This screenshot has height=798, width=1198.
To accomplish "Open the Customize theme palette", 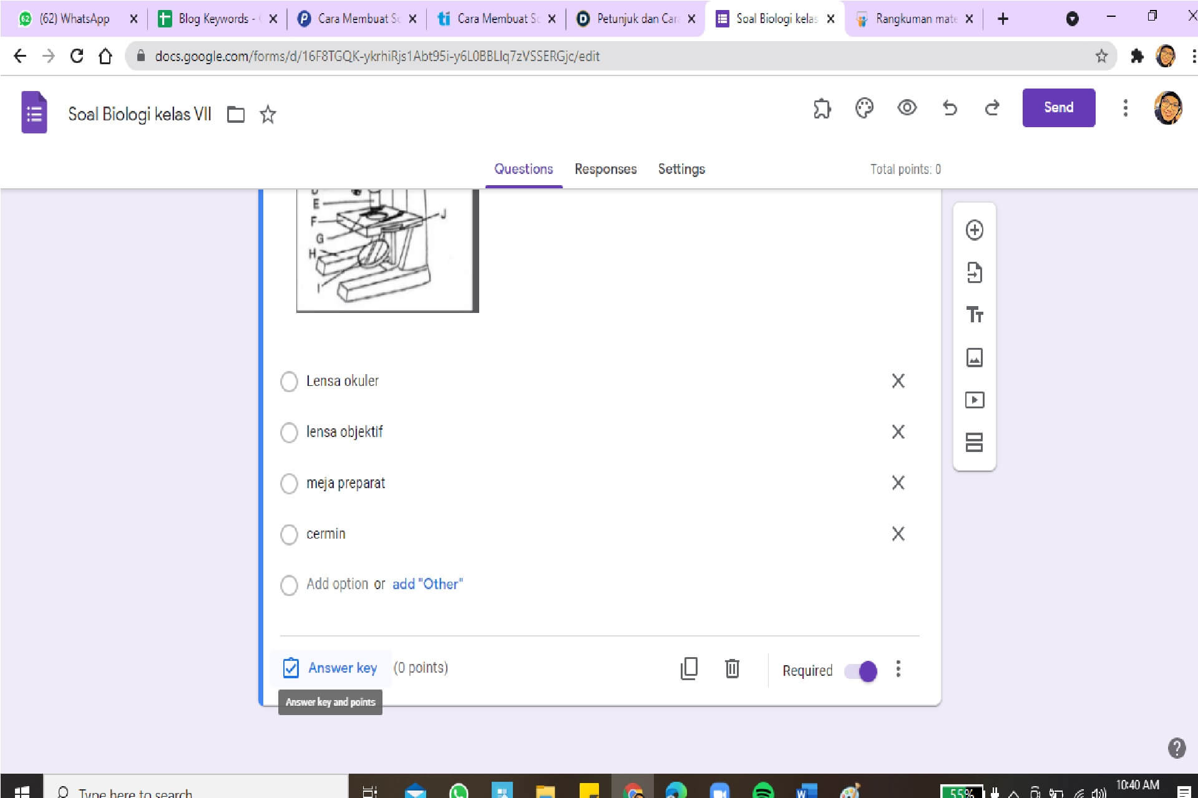I will (x=864, y=108).
